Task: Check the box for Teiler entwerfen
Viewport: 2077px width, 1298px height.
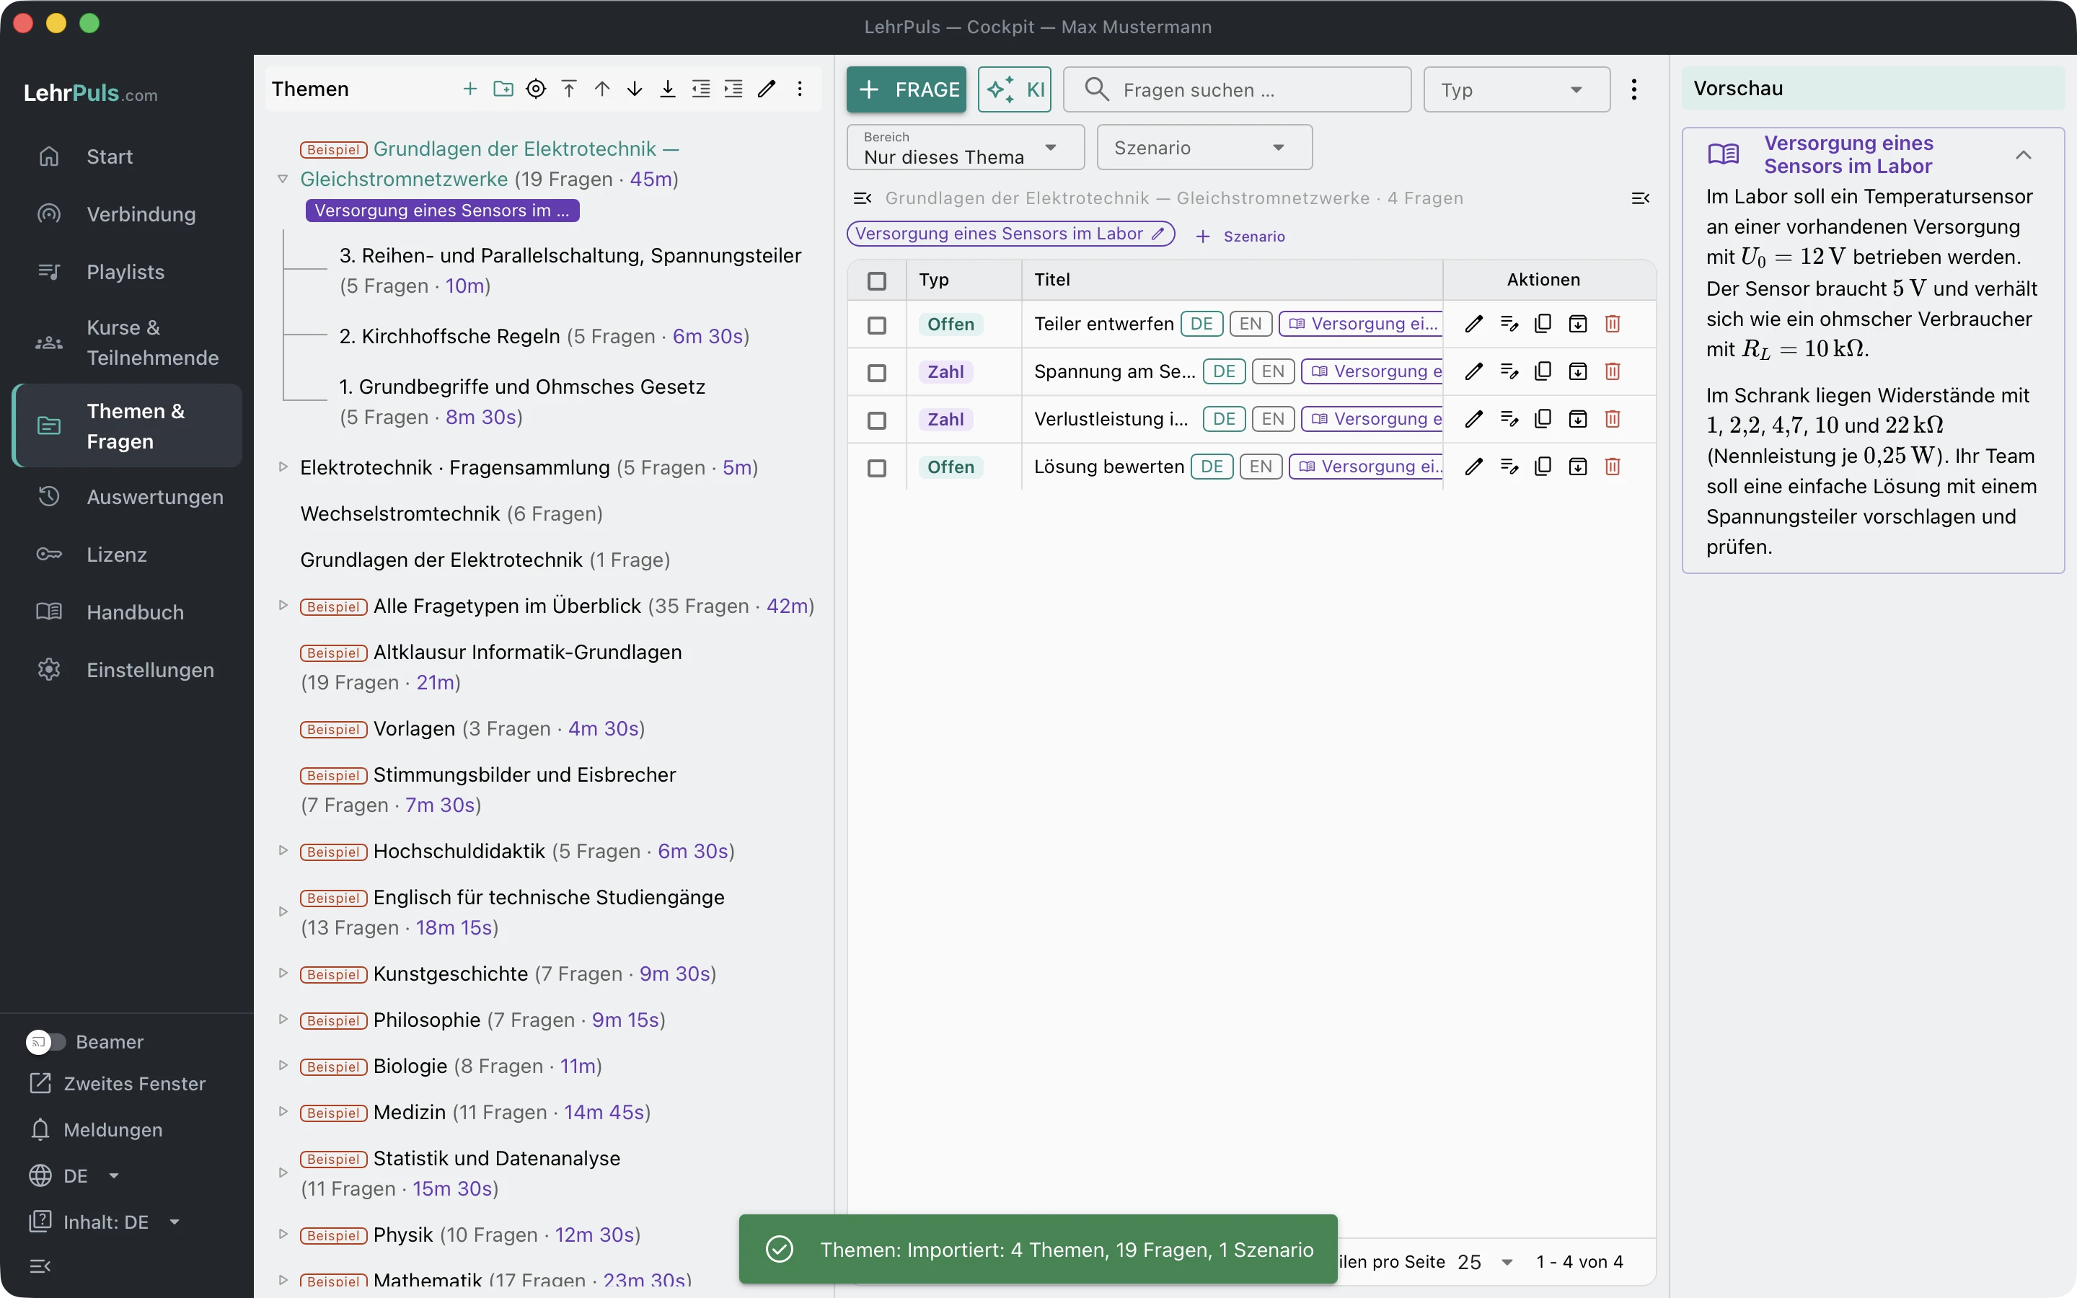Action: click(x=876, y=324)
